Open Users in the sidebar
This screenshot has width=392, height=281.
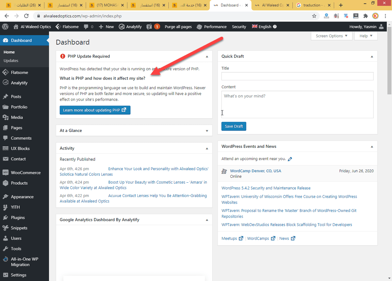pyautogui.click(x=24, y=238)
